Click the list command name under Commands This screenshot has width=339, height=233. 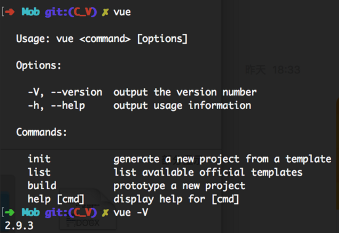(39, 172)
